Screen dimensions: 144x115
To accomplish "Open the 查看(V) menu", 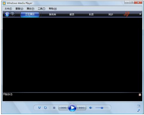I will point(19,9).
